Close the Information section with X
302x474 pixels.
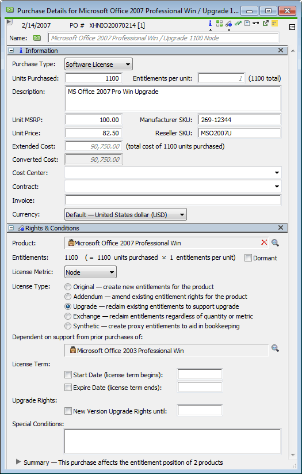click(x=281, y=51)
